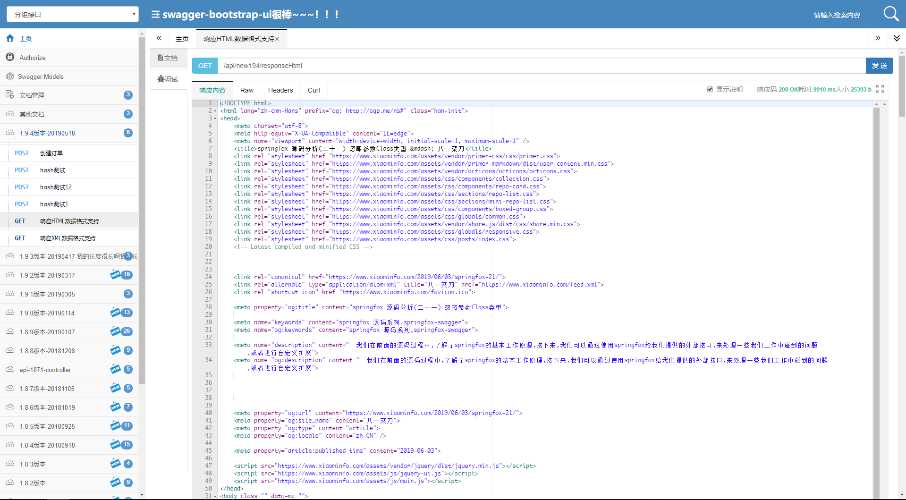Screen dimensions: 906x500
Task: Close the 响应HTML数据格式支持 tab
Action: coord(277,39)
